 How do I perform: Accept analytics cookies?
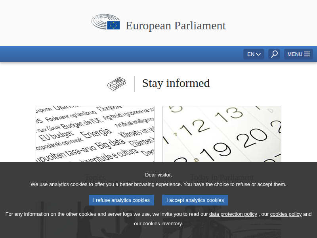point(195,200)
